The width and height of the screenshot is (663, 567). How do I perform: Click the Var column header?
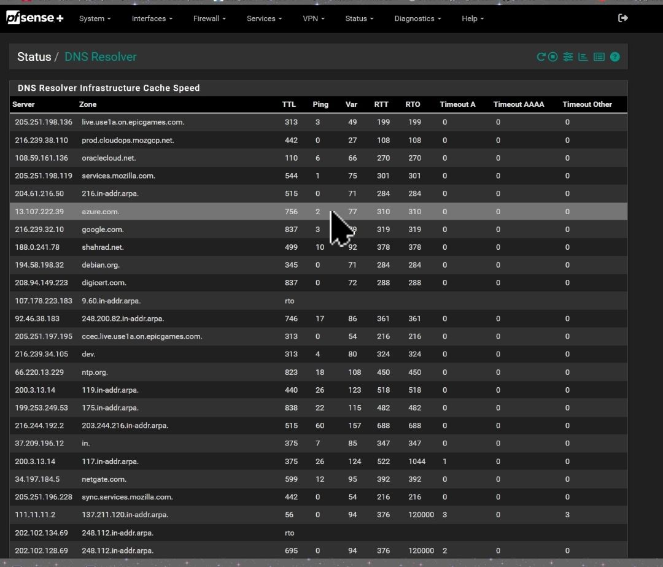[351, 104]
